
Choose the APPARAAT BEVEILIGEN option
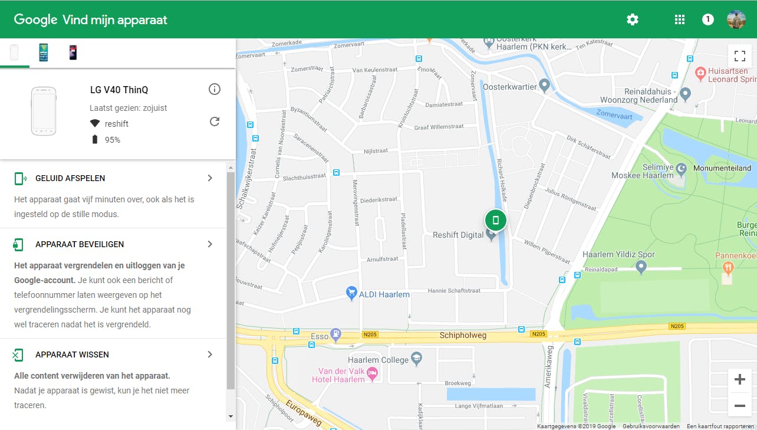pos(80,244)
